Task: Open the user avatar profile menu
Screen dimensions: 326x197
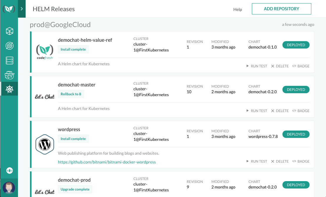Action: coord(9,187)
